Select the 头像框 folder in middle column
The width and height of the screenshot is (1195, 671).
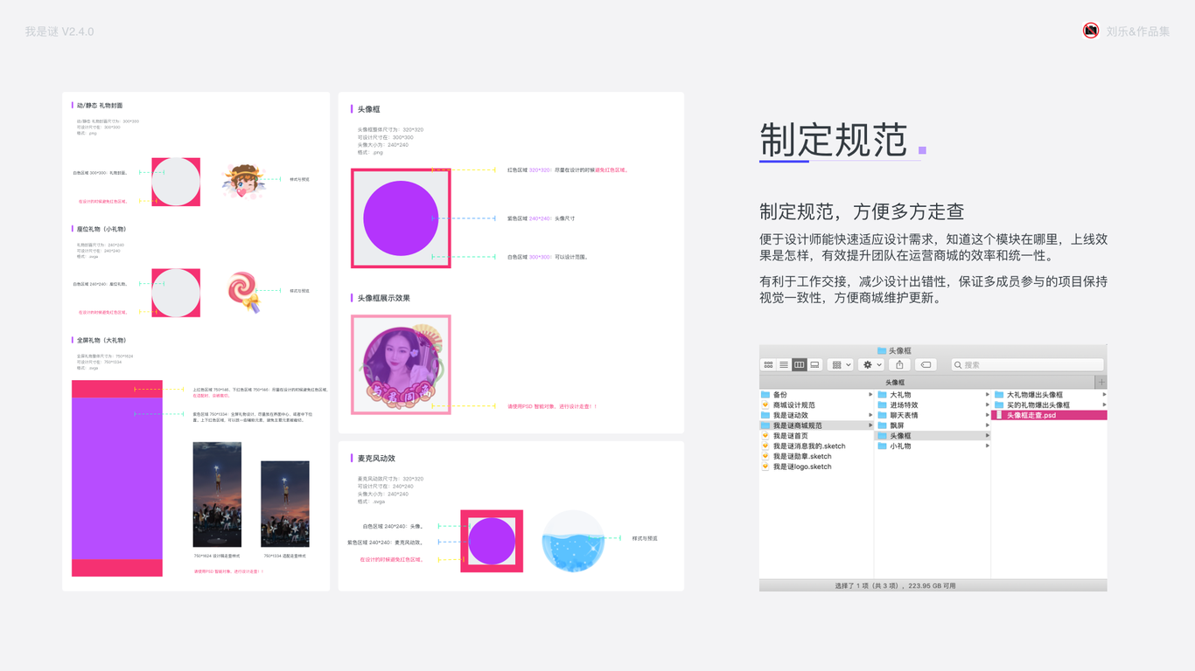(x=933, y=436)
